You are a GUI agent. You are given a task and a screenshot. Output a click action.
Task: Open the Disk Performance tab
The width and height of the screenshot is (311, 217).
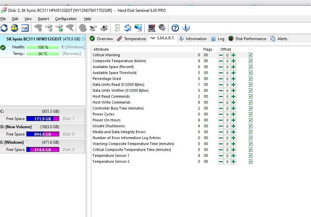point(247,38)
